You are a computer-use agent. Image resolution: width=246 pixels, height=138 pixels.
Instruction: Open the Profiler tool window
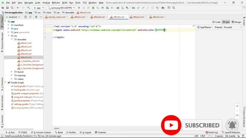[x=71, y=132]
